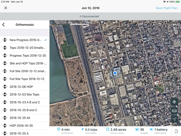Click the resolution icon by 0.5 in/px
Viewport: 181px width, 136px height.
tap(82, 130)
